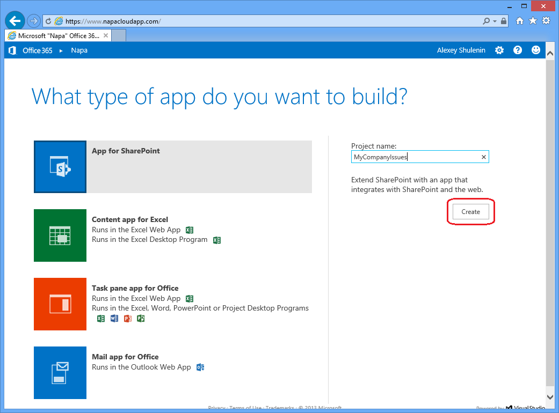
Task: Click the PowerPoint icon in Task pane row
Action: pyautogui.click(x=128, y=318)
